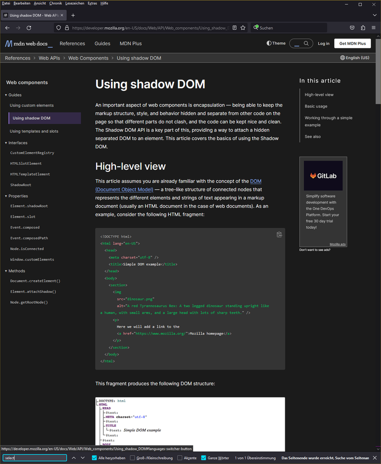Open the Lesezeichen menu
Image resolution: width=381 pixels, height=464 pixels.
[75, 3]
